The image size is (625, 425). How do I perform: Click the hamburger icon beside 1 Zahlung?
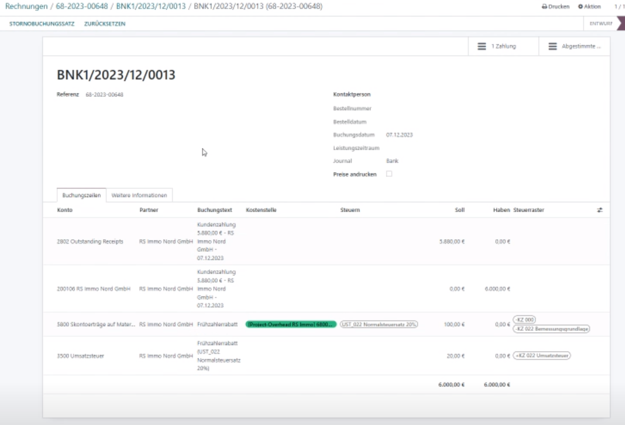coord(482,46)
